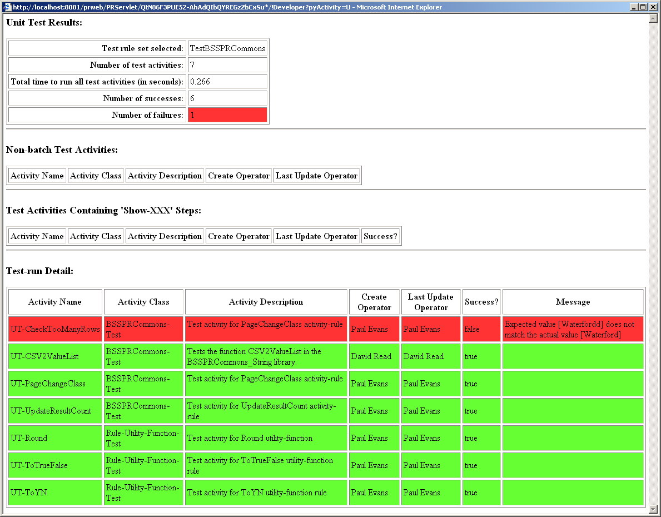This screenshot has height=517, width=661.
Task: Click the scroll up arrow on vertical scrollbar
Action: 653,18
